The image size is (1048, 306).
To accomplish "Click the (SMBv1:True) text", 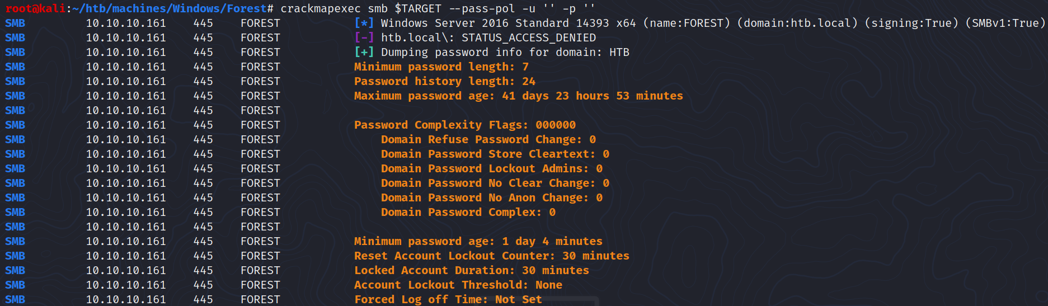I will 1005,23.
